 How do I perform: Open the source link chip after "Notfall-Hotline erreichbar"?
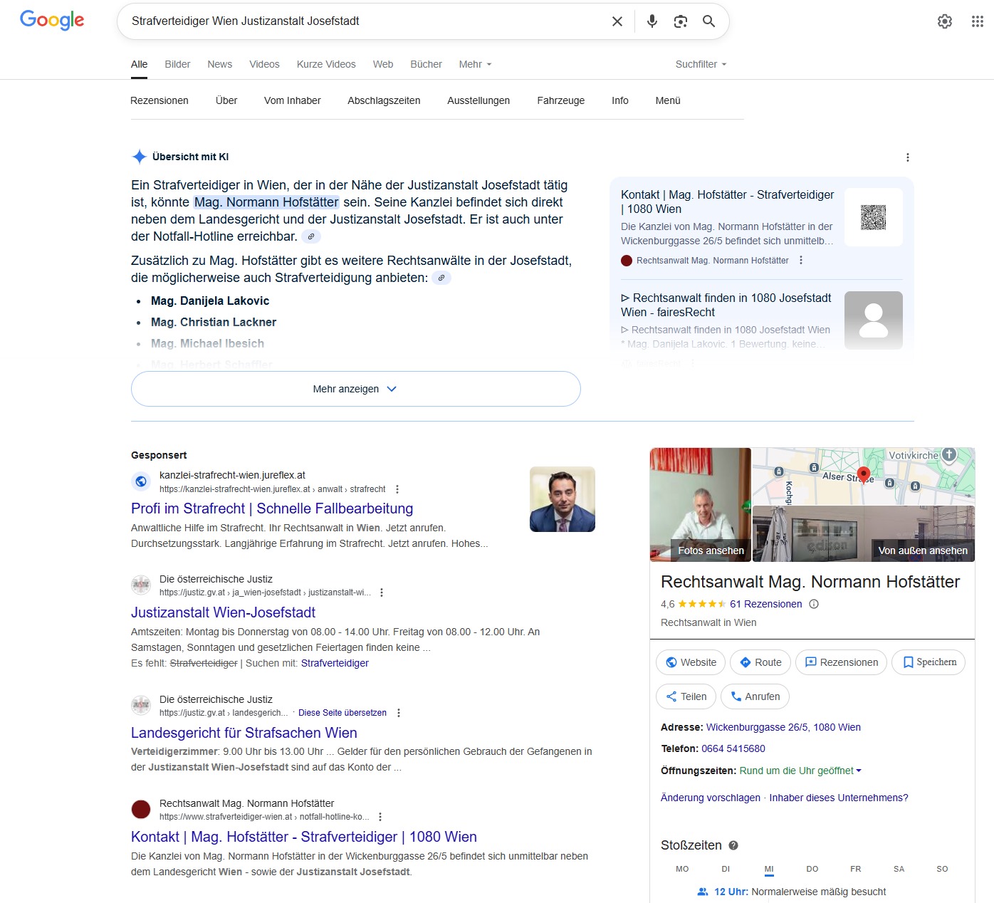(311, 236)
